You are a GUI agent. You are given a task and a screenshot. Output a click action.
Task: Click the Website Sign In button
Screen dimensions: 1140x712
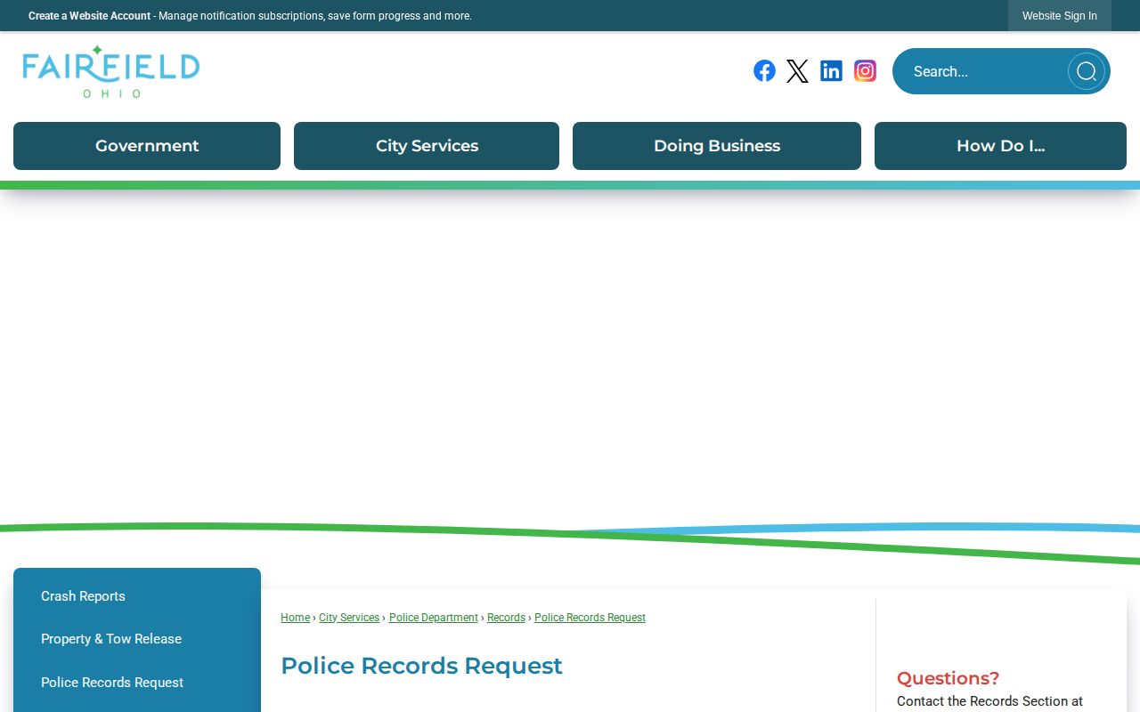[1060, 16]
